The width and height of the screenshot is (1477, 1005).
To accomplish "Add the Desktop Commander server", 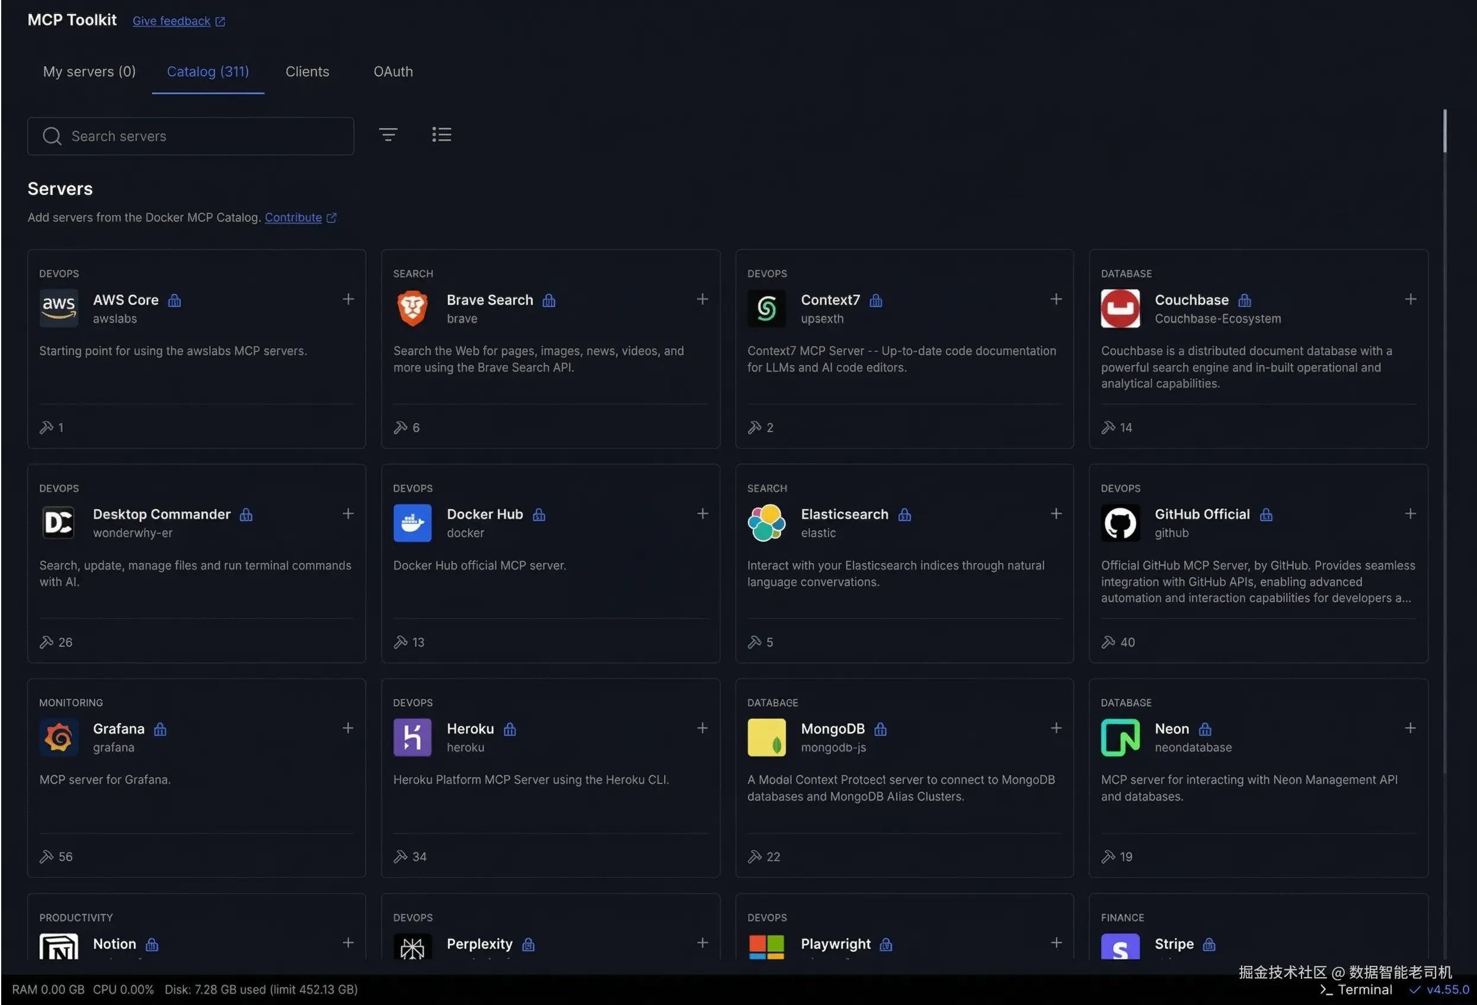I will 349,514.
